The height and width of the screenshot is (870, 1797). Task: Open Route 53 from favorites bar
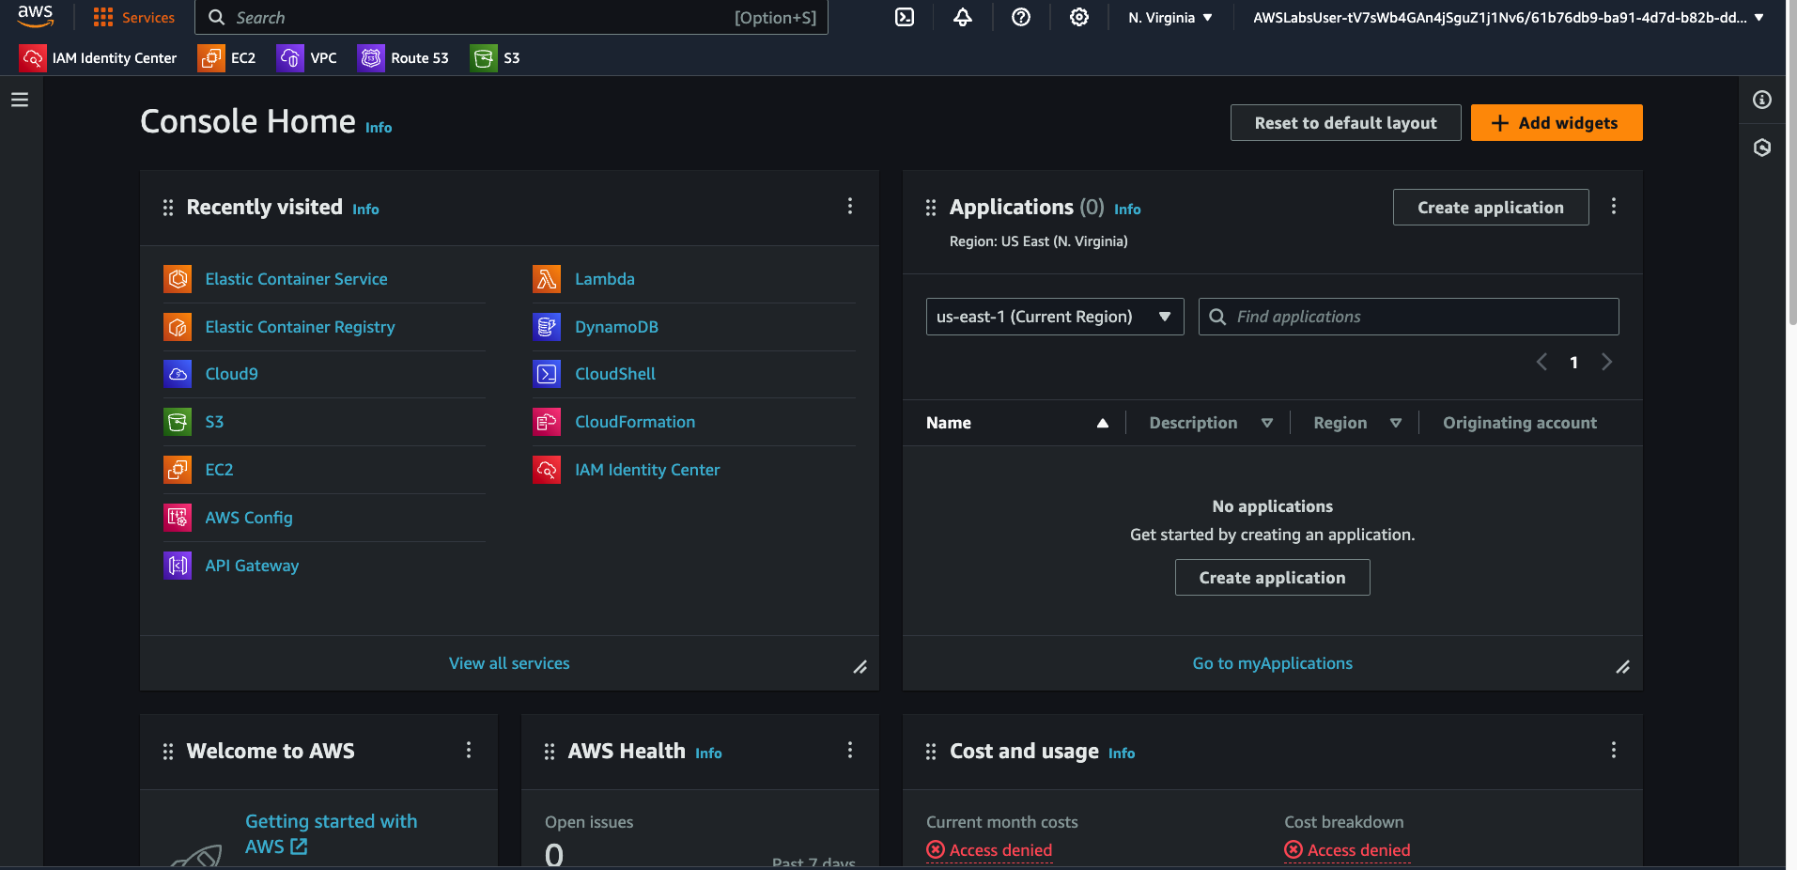(403, 58)
